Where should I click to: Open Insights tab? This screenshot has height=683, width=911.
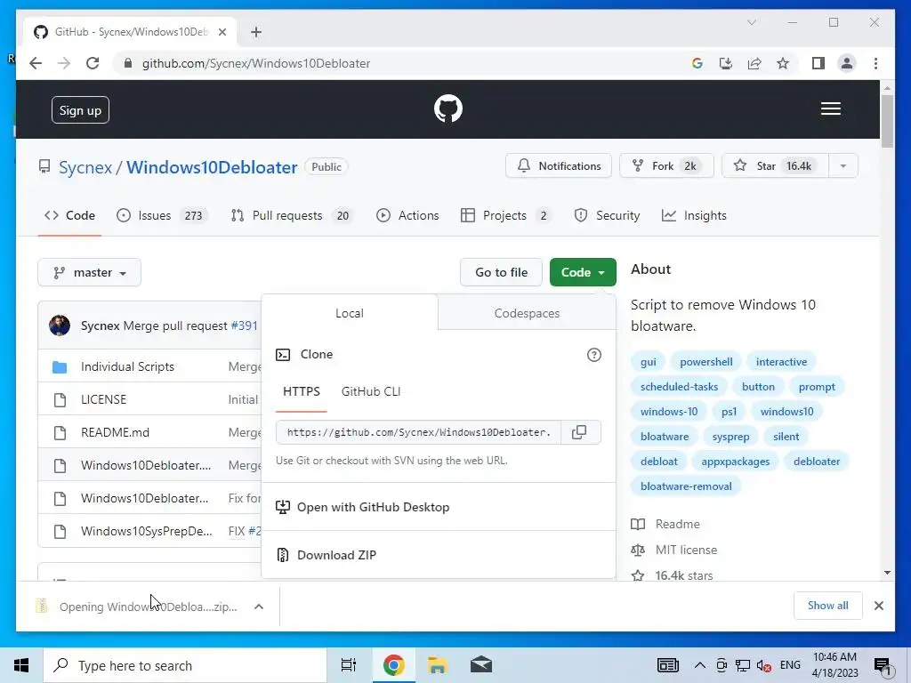(x=694, y=215)
